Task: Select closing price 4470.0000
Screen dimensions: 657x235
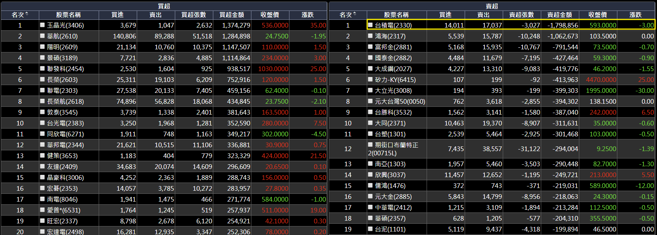Action: (x=601, y=80)
